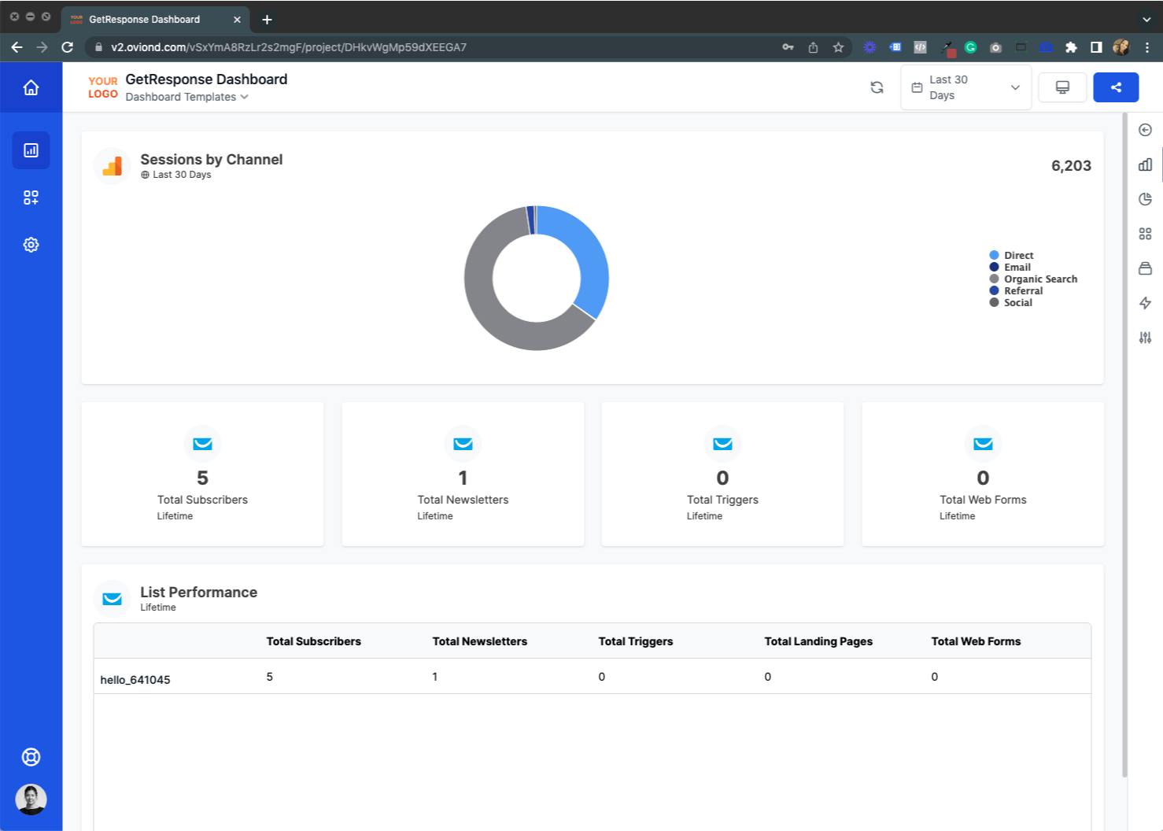Screen dimensions: 1163x831
Task: Open the integrations lightning panel
Action: (1145, 303)
